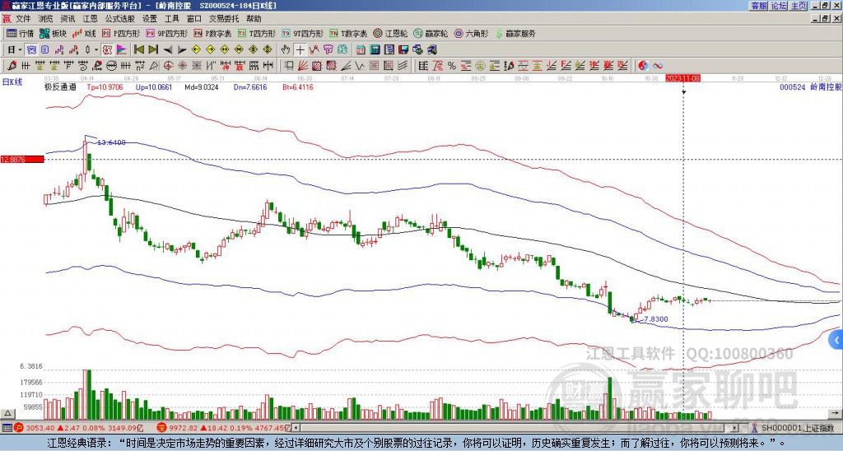Click the 行情 toolbar button
843x451 pixels.
pos(21,33)
